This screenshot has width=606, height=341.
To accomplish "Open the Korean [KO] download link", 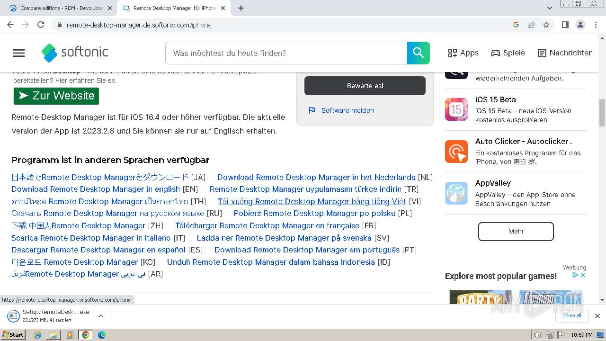I will point(75,262).
